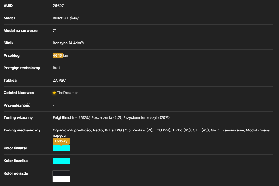Click the Przynależność row label

click(x=17, y=105)
